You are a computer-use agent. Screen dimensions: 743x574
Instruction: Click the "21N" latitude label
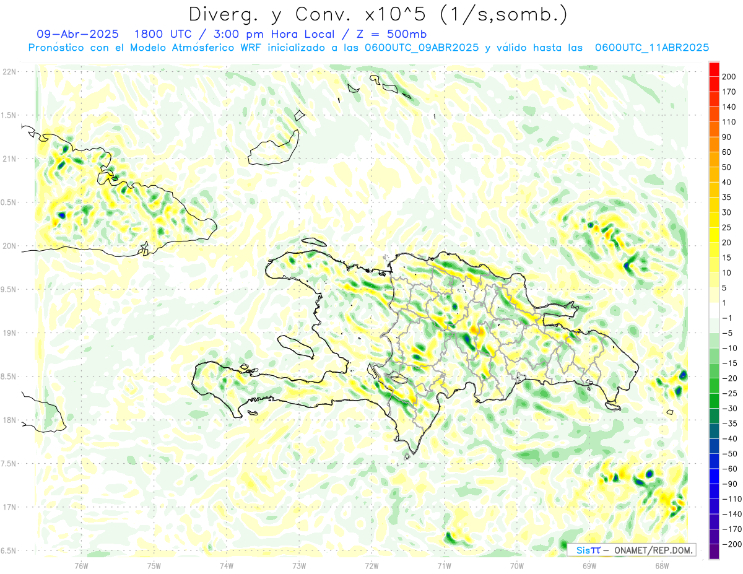coord(9,159)
